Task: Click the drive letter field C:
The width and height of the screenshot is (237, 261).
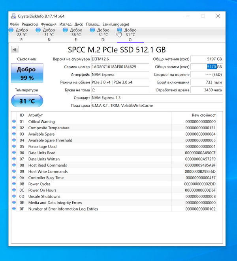Action: (120, 90)
